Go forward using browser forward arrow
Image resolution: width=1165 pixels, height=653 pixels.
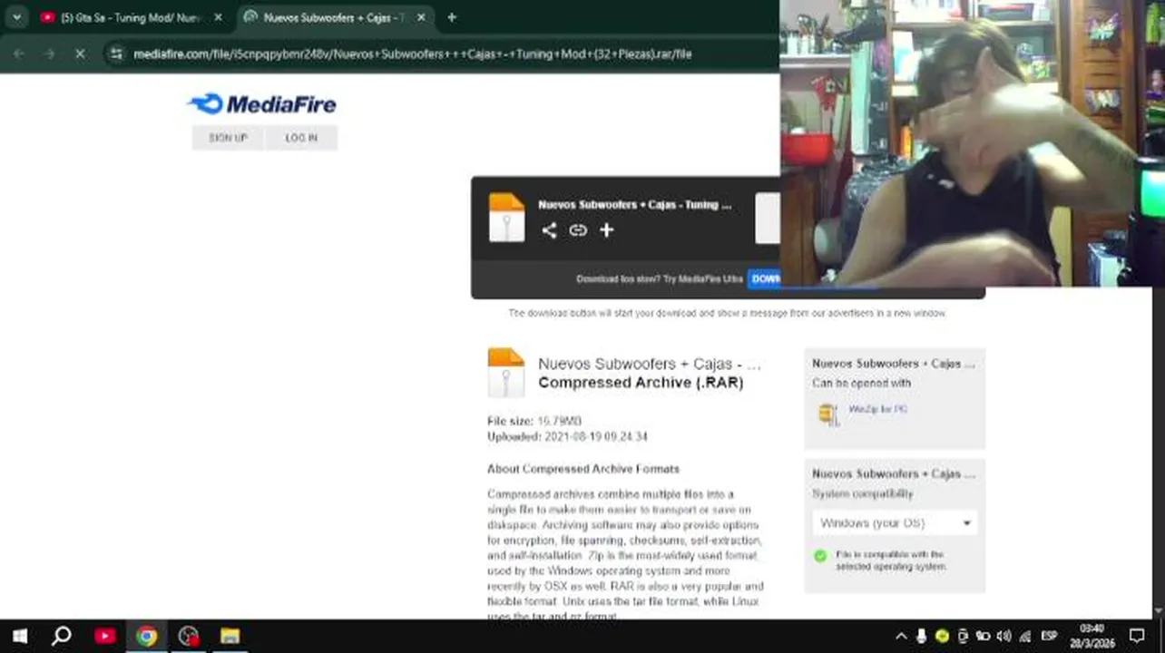[x=50, y=54]
